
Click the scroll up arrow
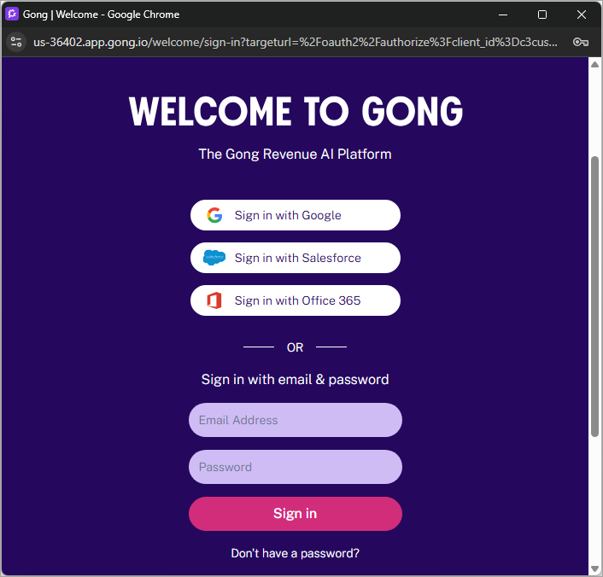coord(594,65)
